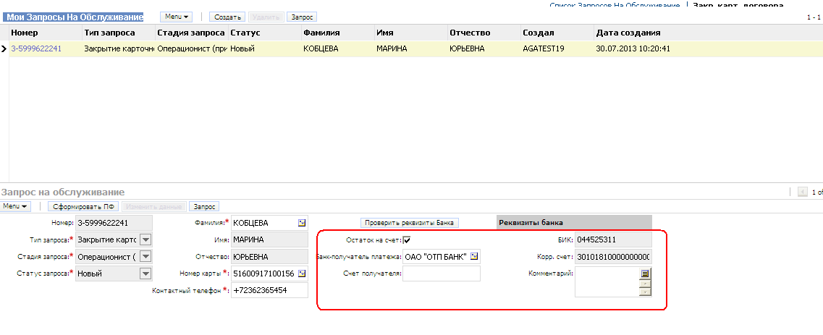This screenshot has width=823, height=335.
Task: Click the Имя field containing МАРИНА
Action: point(269,239)
